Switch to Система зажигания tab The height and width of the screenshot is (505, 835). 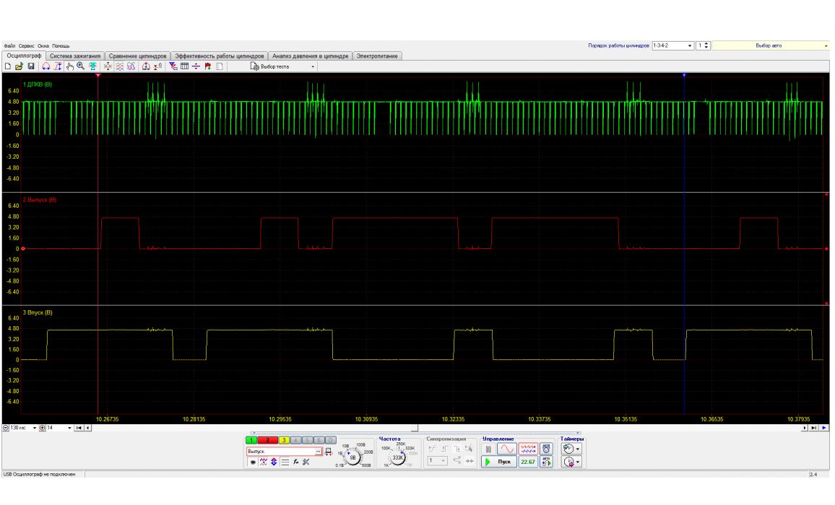pyautogui.click(x=75, y=56)
